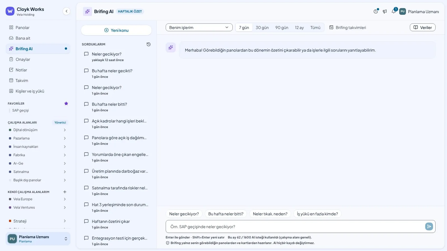Open the notifications bell
This screenshot has width=447, height=251.
point(394,11)
